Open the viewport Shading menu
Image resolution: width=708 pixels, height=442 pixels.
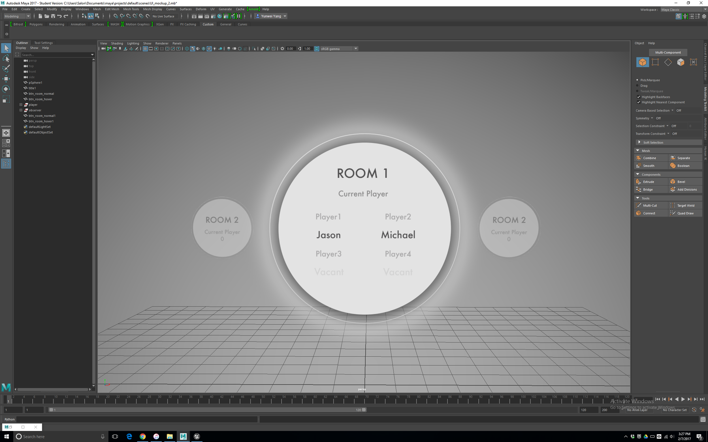pyautogui.click(x=117, y=43)
